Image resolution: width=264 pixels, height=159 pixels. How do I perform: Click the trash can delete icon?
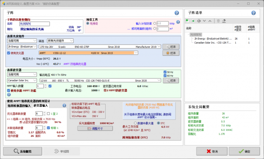point(218,21)
